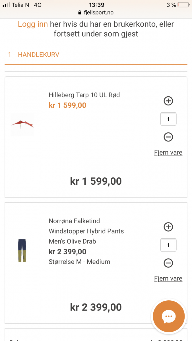Open Hilleberg Tarp 10 UL Rød title
The width and height of the screenshot is (192, 341).
coord(84,95)
